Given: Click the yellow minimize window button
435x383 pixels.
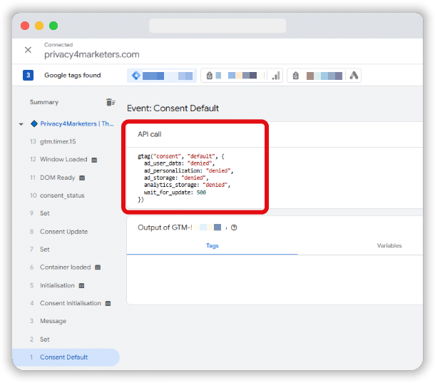Looking at the screenshot, I should coord(39,26).
